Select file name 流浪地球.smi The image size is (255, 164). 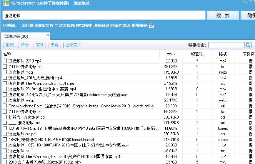point(24,123)
